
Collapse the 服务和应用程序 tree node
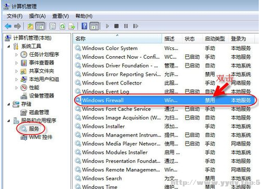pyautogui.click(x=9, y=121)
